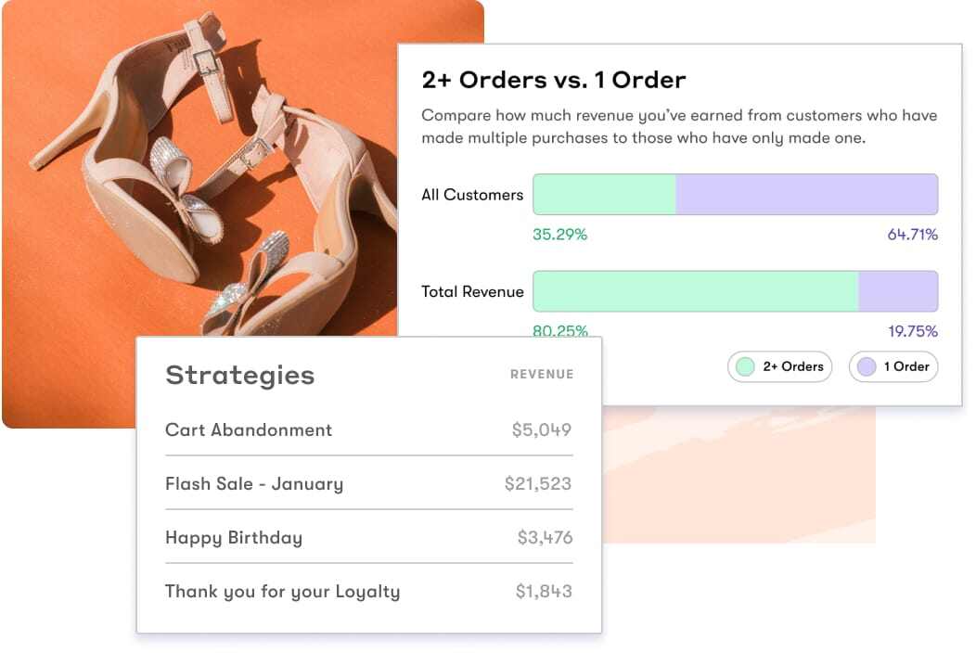Click the REVENUE column header
The image size is (976, 653).
point(541,375)
